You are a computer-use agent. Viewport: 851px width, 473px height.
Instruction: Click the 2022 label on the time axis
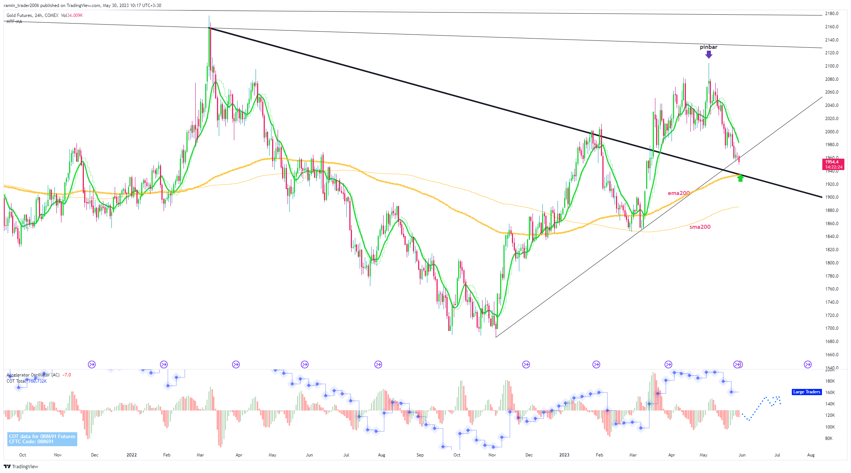pos(132,455)
